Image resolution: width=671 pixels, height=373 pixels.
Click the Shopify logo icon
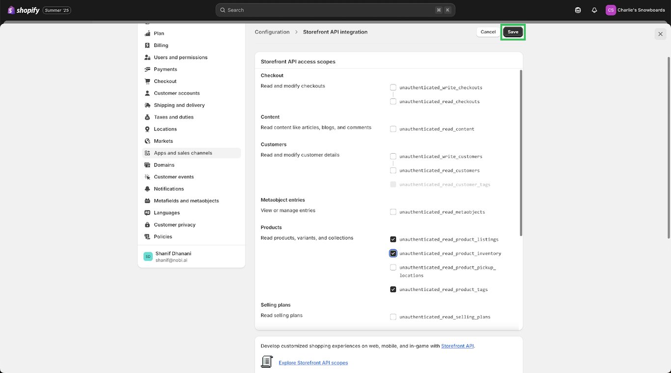click(x=11, y=10)
